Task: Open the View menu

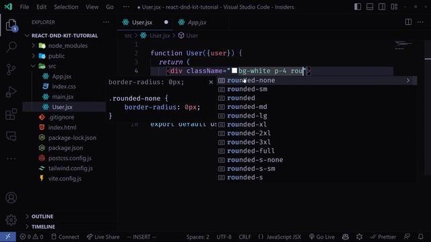Action: click(92, 7)
